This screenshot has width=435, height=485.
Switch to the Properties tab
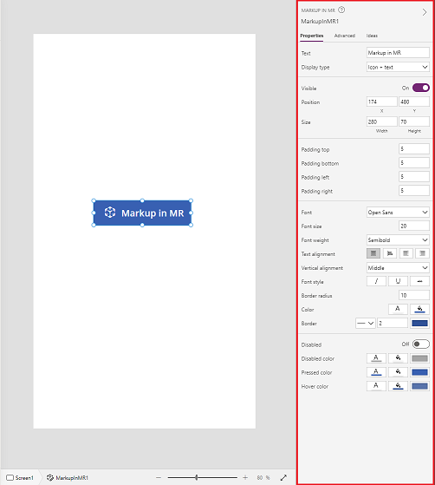pyautogui.click(x=311, y=36)
